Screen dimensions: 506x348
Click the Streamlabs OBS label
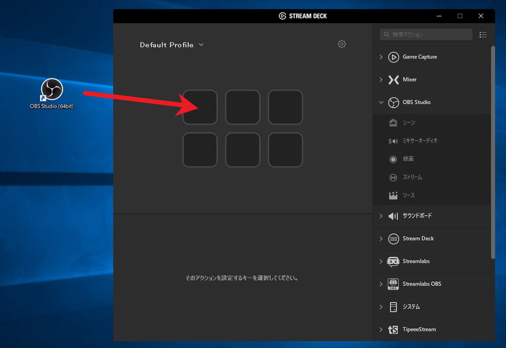point(422,284)
